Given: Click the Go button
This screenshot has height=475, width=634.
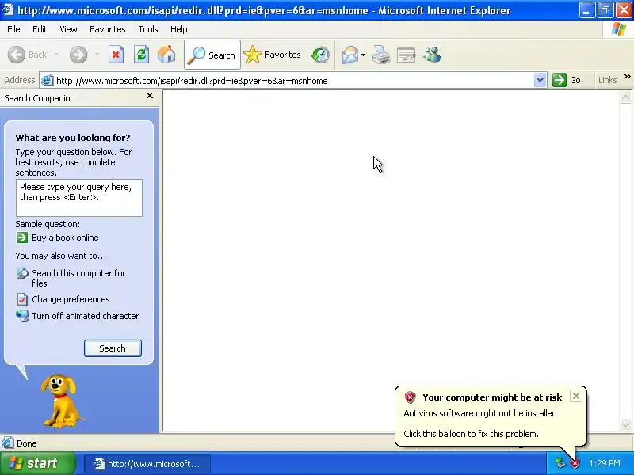Looking at the screenshot, I should point(567,80).
